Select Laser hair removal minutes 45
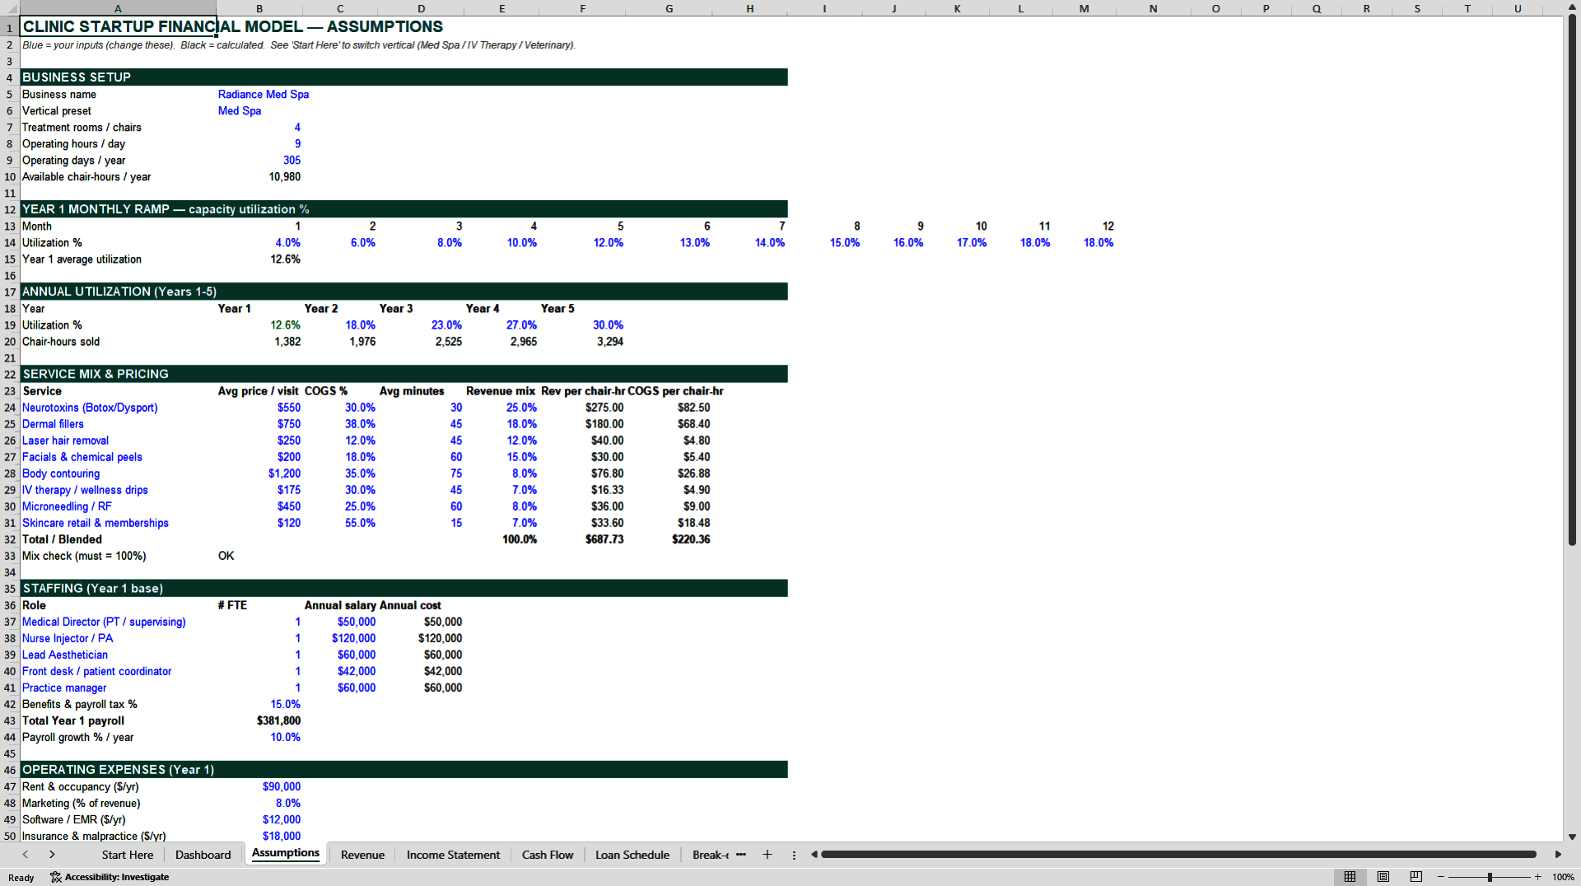The height and width of the screenshot is (886, 1581). (421, 441)
